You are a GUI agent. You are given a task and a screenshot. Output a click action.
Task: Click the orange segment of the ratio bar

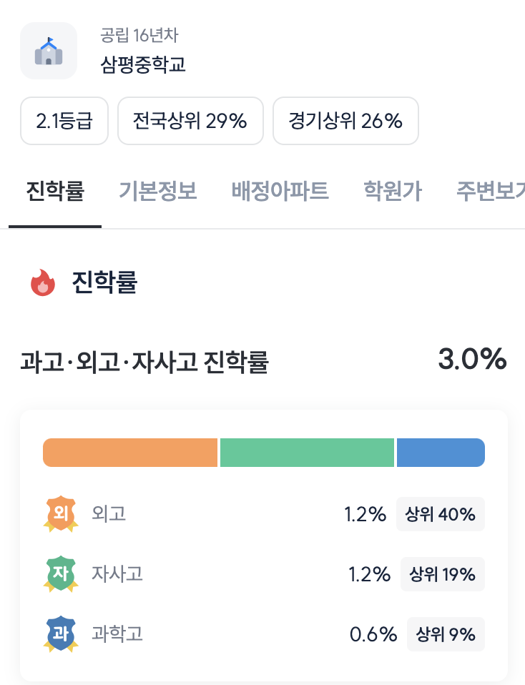coord(130,453)
